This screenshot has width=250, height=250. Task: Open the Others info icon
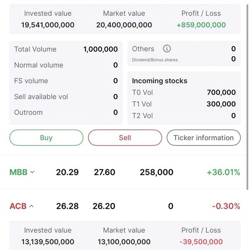click(167, 49)
